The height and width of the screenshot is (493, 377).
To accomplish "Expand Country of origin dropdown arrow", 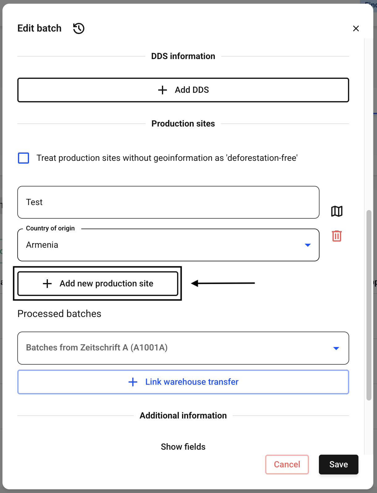I will coord(308,245).
